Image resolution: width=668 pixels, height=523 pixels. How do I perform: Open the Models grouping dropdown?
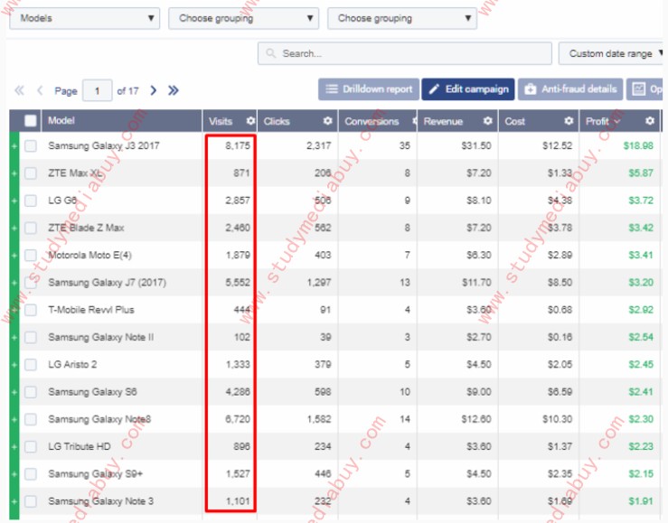tap(84, 18)
